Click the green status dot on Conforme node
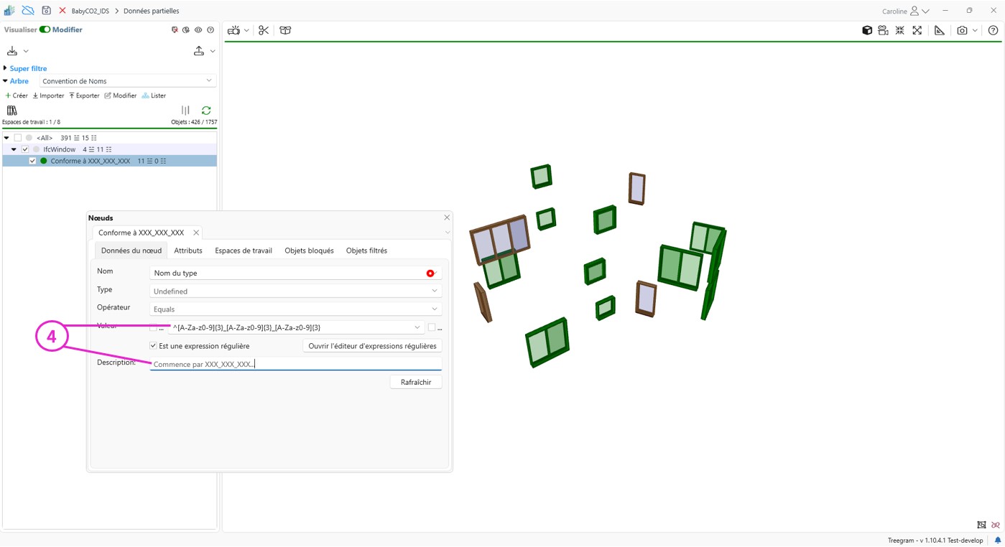This screenshot has width=1005, height=547. (x=44, y=161)
